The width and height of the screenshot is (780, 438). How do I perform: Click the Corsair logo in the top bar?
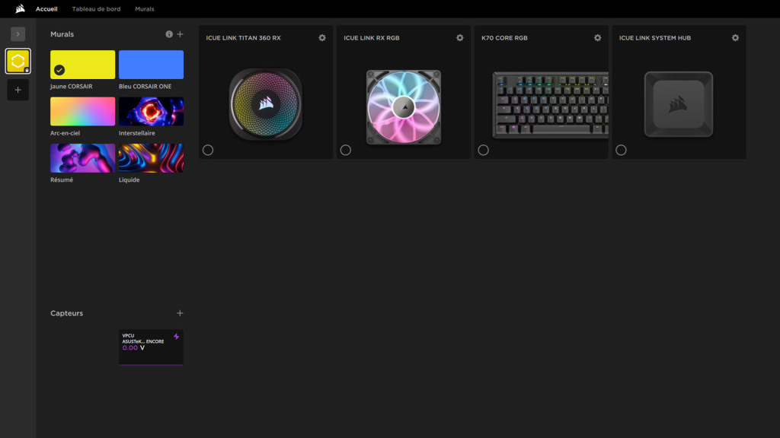[x=19, y=8]
